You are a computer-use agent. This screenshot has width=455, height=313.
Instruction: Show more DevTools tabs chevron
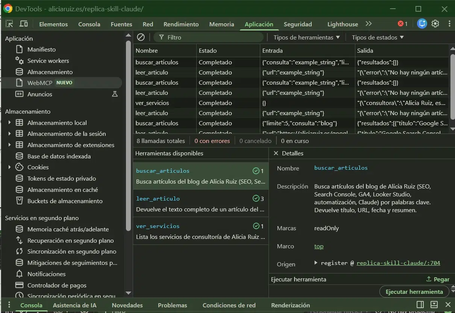(369, 24)
